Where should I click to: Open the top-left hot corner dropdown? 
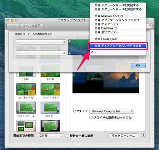point(41,42)
